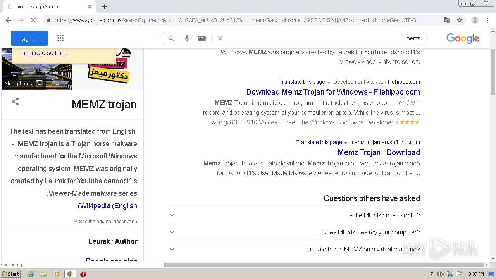Click the MEMZ trojan panel title

click(x=104, y=105)
